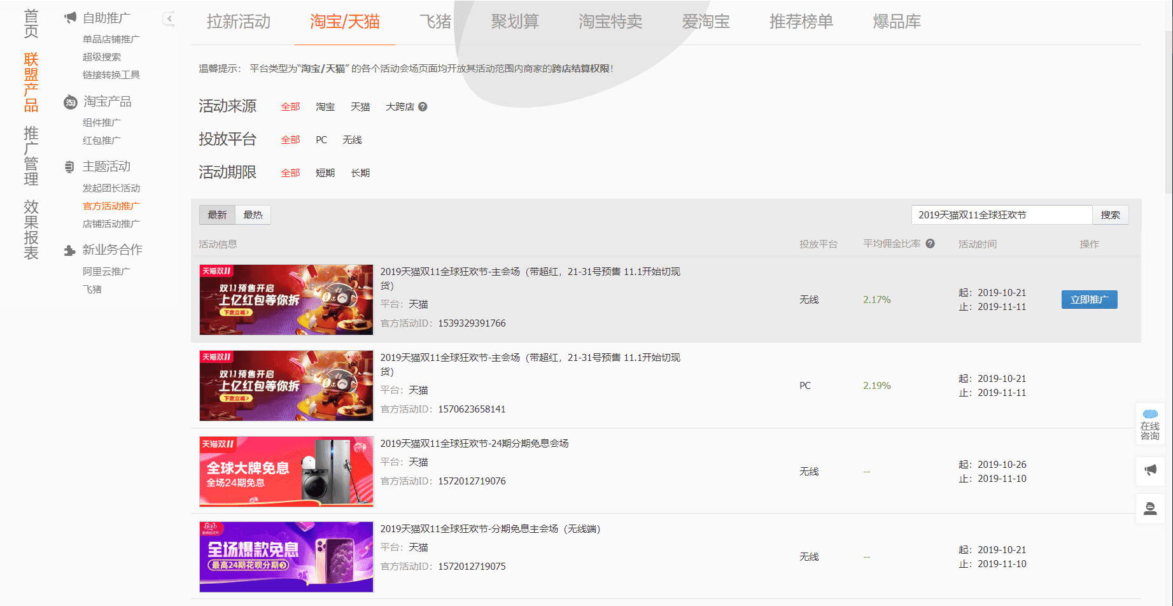
Task: Click activity ID 1572012719075 text
Action: 472,567
